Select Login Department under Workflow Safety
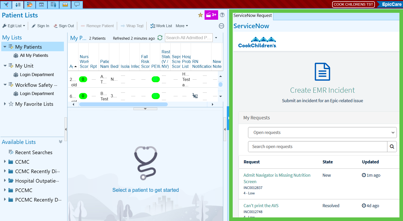 click(x=37, y=93)
